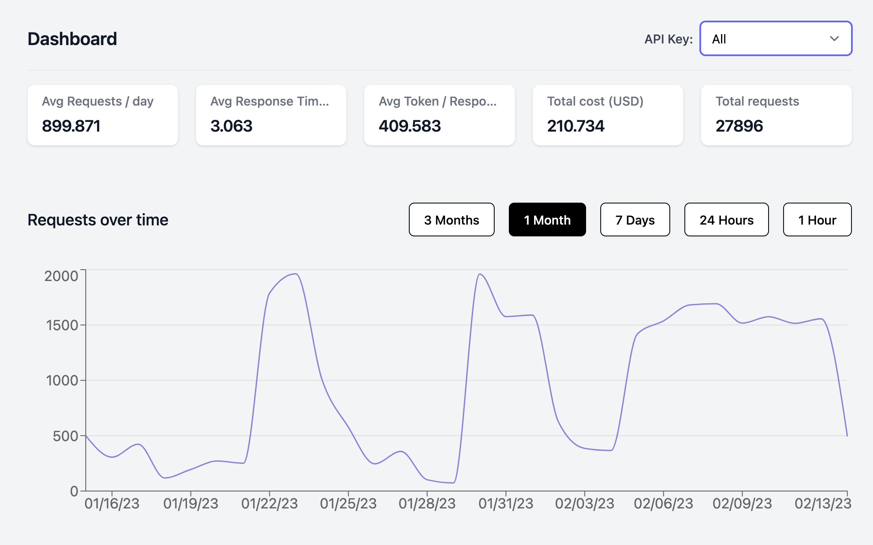Image resolution: width=873 pixels, height=545 pixels.
Task: Enable the 7 Days requests view toggle
Action: (x=634, y=220)
